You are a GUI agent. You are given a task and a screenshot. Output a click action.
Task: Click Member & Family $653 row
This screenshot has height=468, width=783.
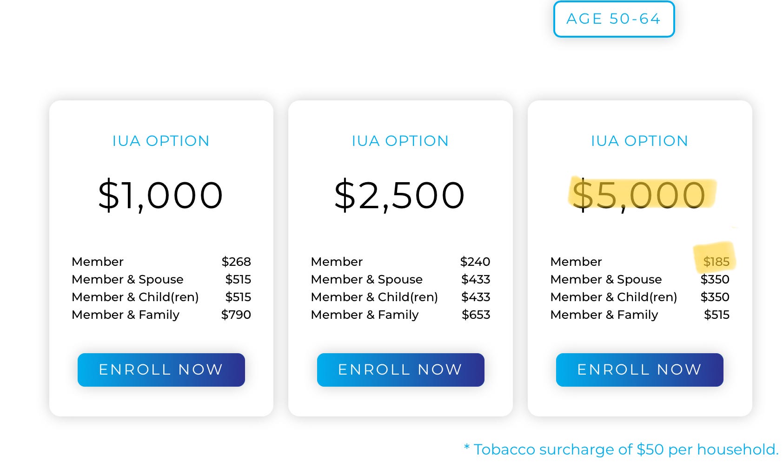401,315
